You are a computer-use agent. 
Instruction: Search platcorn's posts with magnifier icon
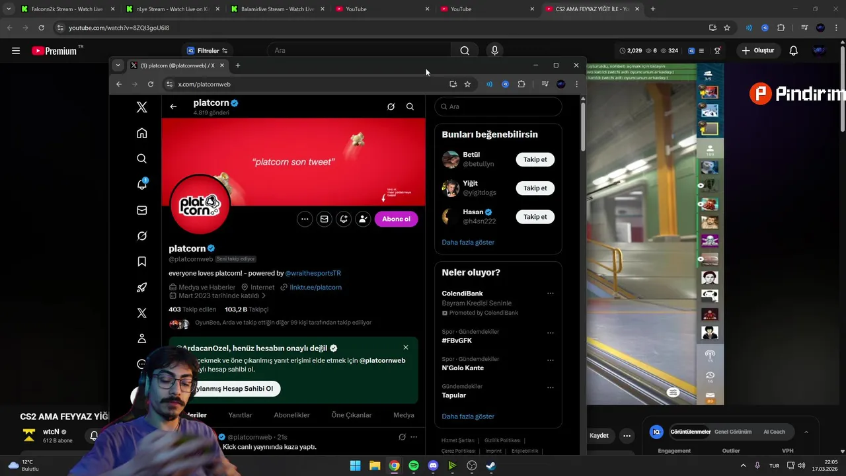click(x=410, y=106)
